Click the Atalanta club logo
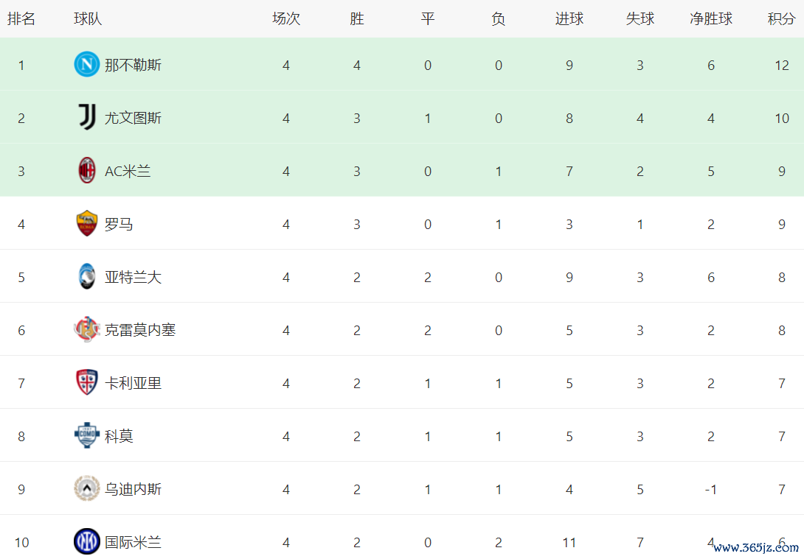Viewport: 804px width, 559px height. pos(87,277)
